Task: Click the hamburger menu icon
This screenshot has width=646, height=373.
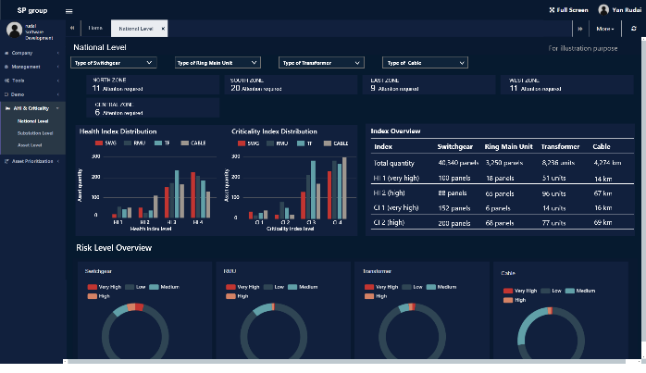Action: tap(69, 10)
